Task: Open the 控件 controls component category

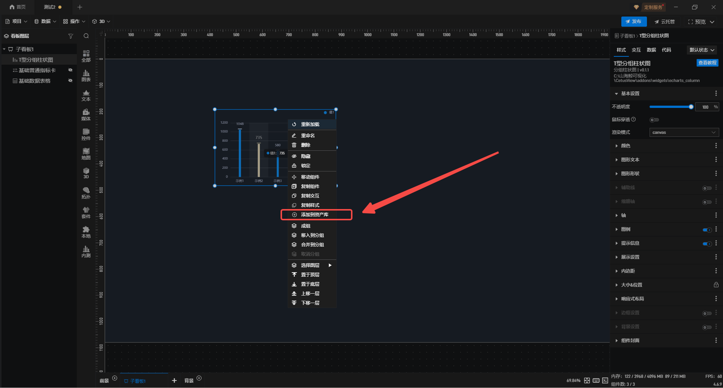Action: 86,134
